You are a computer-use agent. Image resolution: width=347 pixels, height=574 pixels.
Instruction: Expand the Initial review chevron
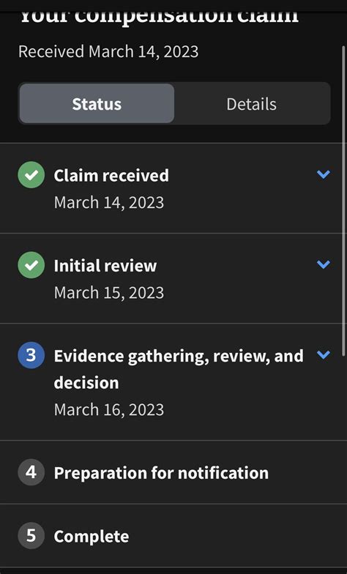[x=324, y=264]
